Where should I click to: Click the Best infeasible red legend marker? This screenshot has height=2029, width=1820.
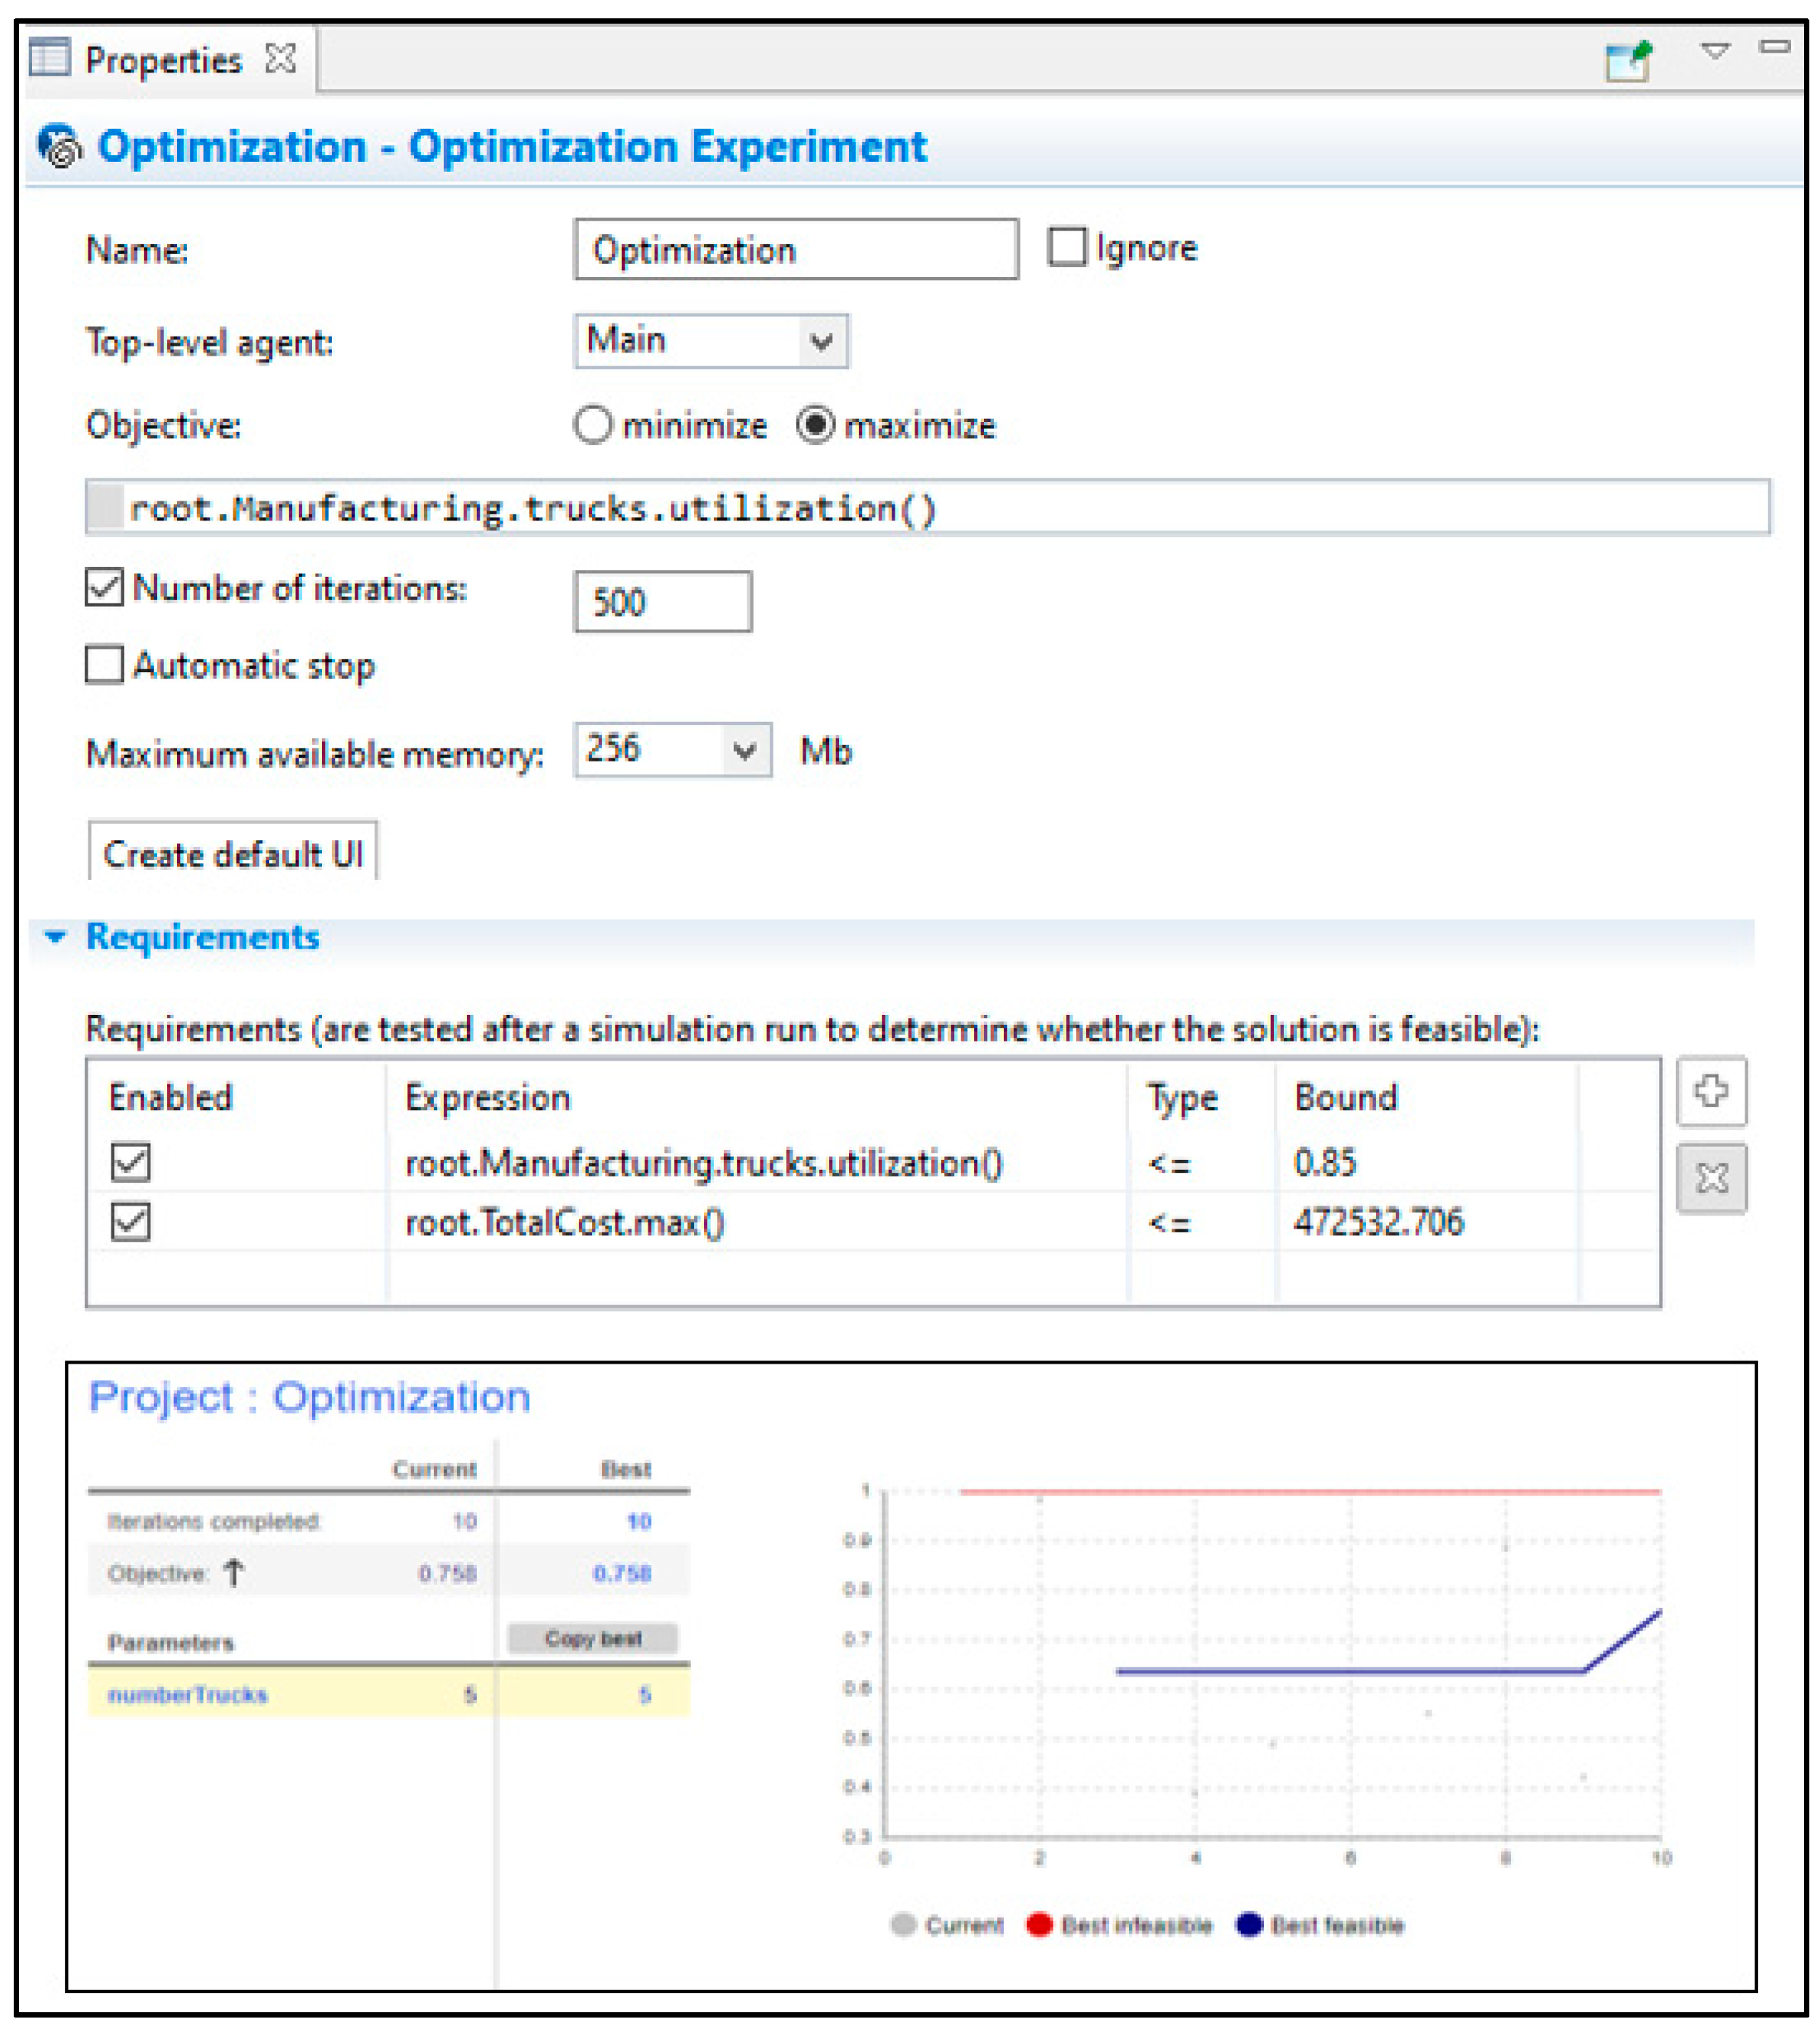(x=1039, y=1924)
